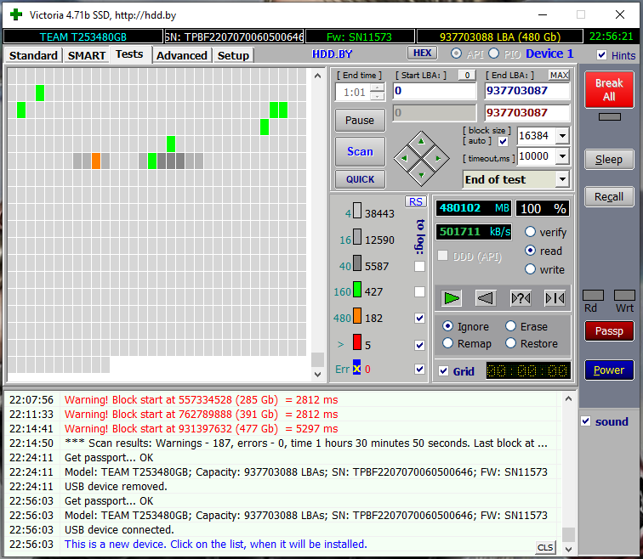Click the gray 16 ms block swatch
Screen dimensions: 643x559
coord(356,237)
